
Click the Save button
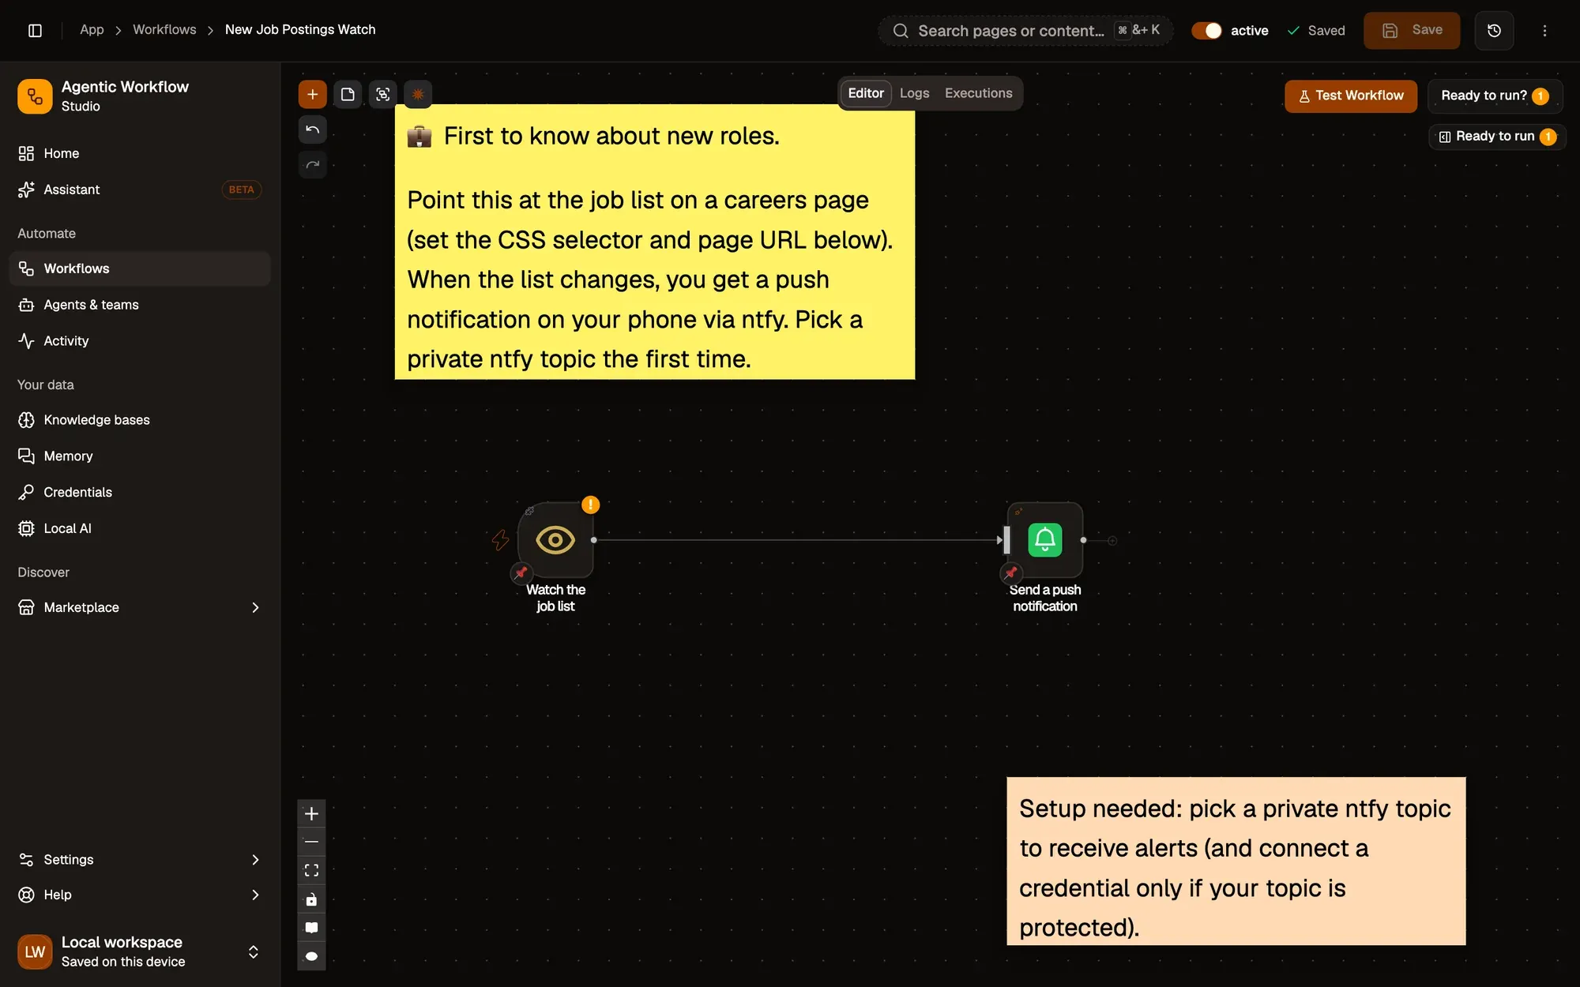tap(1412, 30)
